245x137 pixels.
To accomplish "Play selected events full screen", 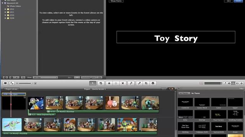I will 12,77.
